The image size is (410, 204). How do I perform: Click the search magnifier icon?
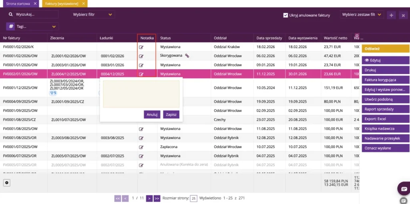(x=10, y=14)
